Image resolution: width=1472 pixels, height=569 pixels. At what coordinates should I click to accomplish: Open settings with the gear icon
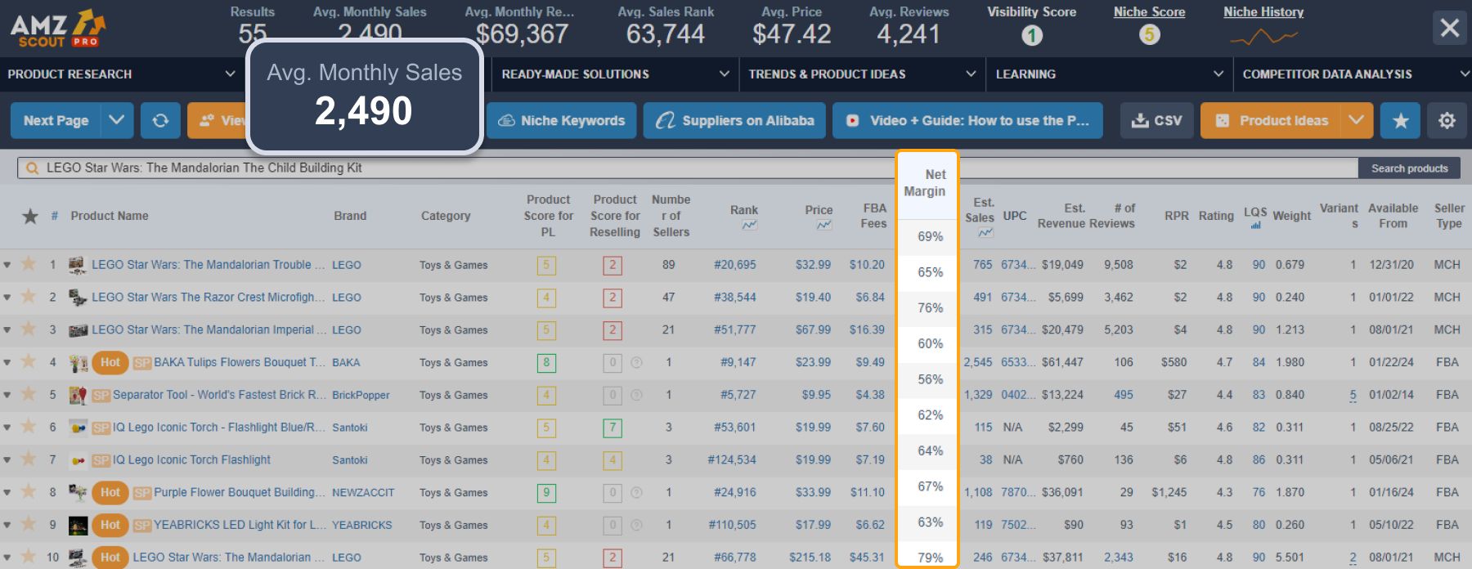pos(1447,120)
